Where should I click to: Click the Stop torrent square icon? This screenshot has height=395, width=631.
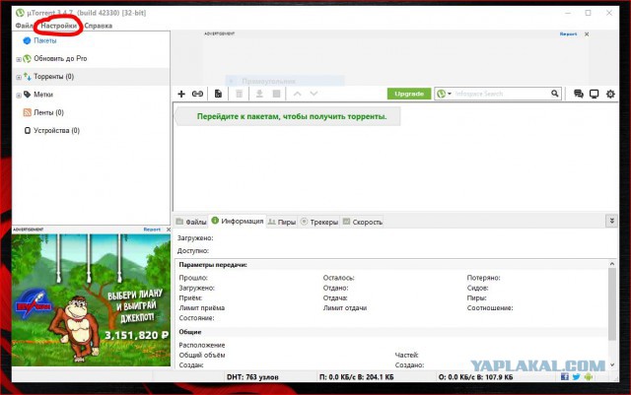point(276,94)
